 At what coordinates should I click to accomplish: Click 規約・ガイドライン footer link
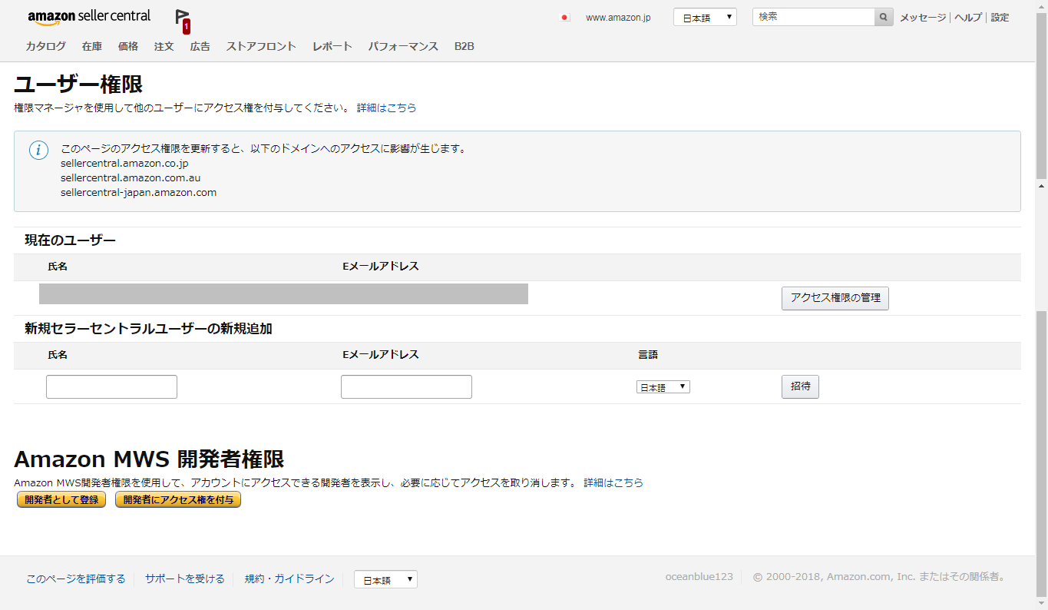(289, 579)
